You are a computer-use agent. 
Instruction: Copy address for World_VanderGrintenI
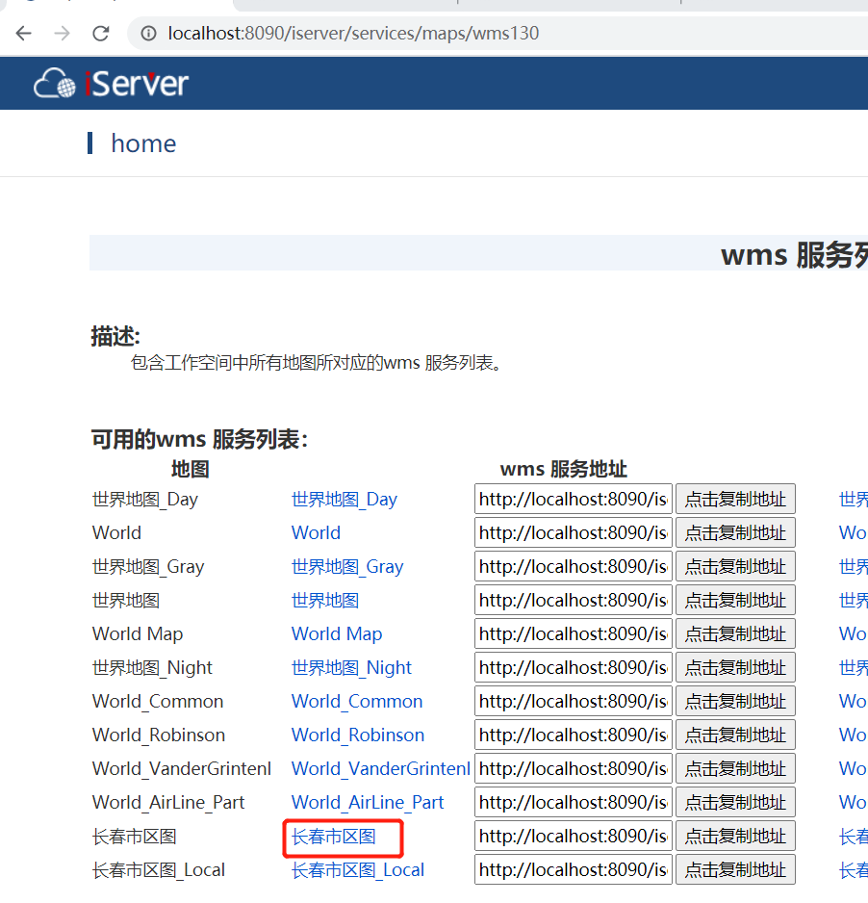point(735,768)
